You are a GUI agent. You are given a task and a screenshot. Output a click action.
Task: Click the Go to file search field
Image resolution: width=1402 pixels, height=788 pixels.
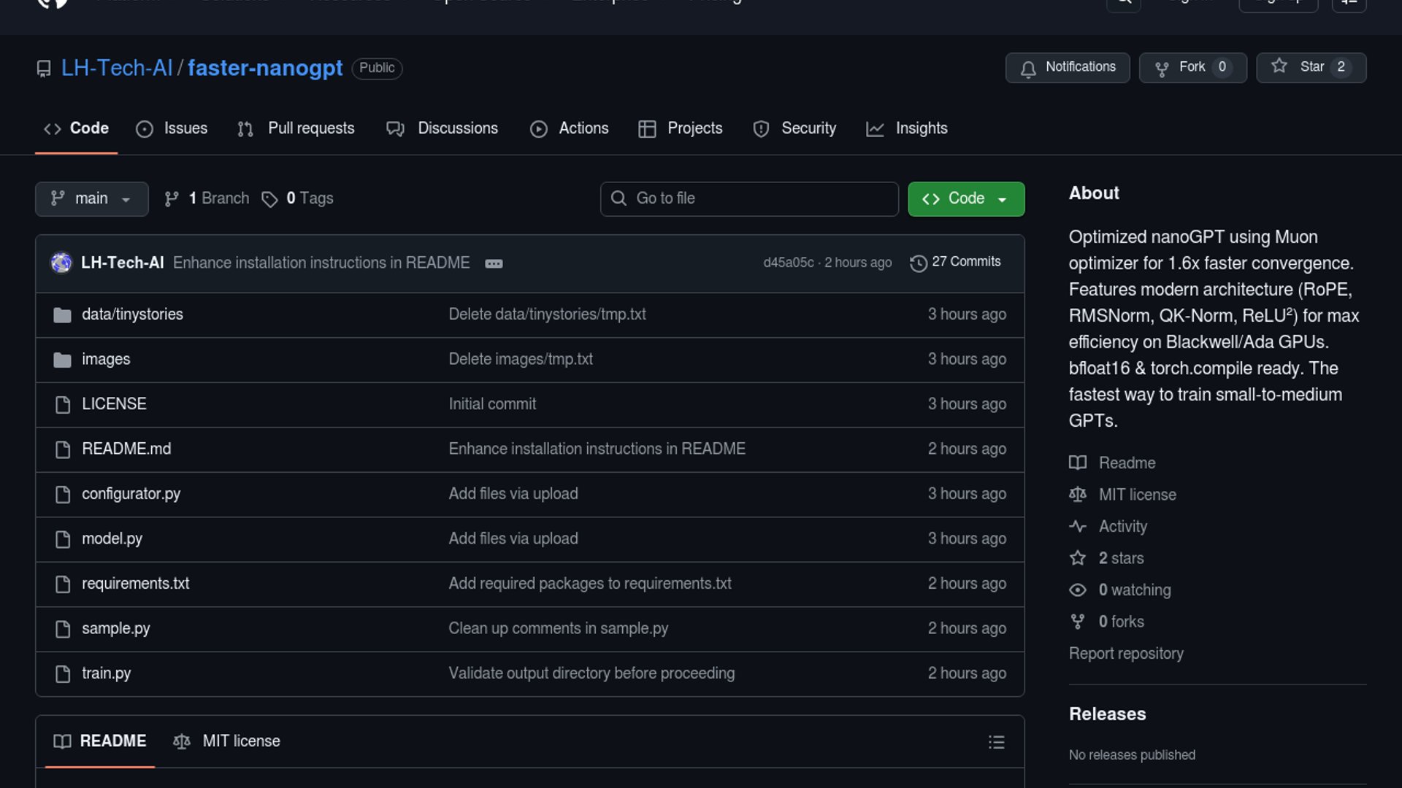click(748, 198)
